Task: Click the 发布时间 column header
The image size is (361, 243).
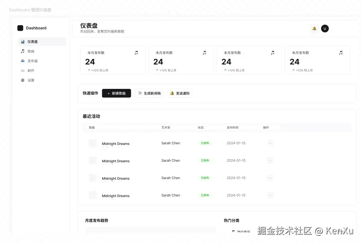Action: tap(232, 127)
